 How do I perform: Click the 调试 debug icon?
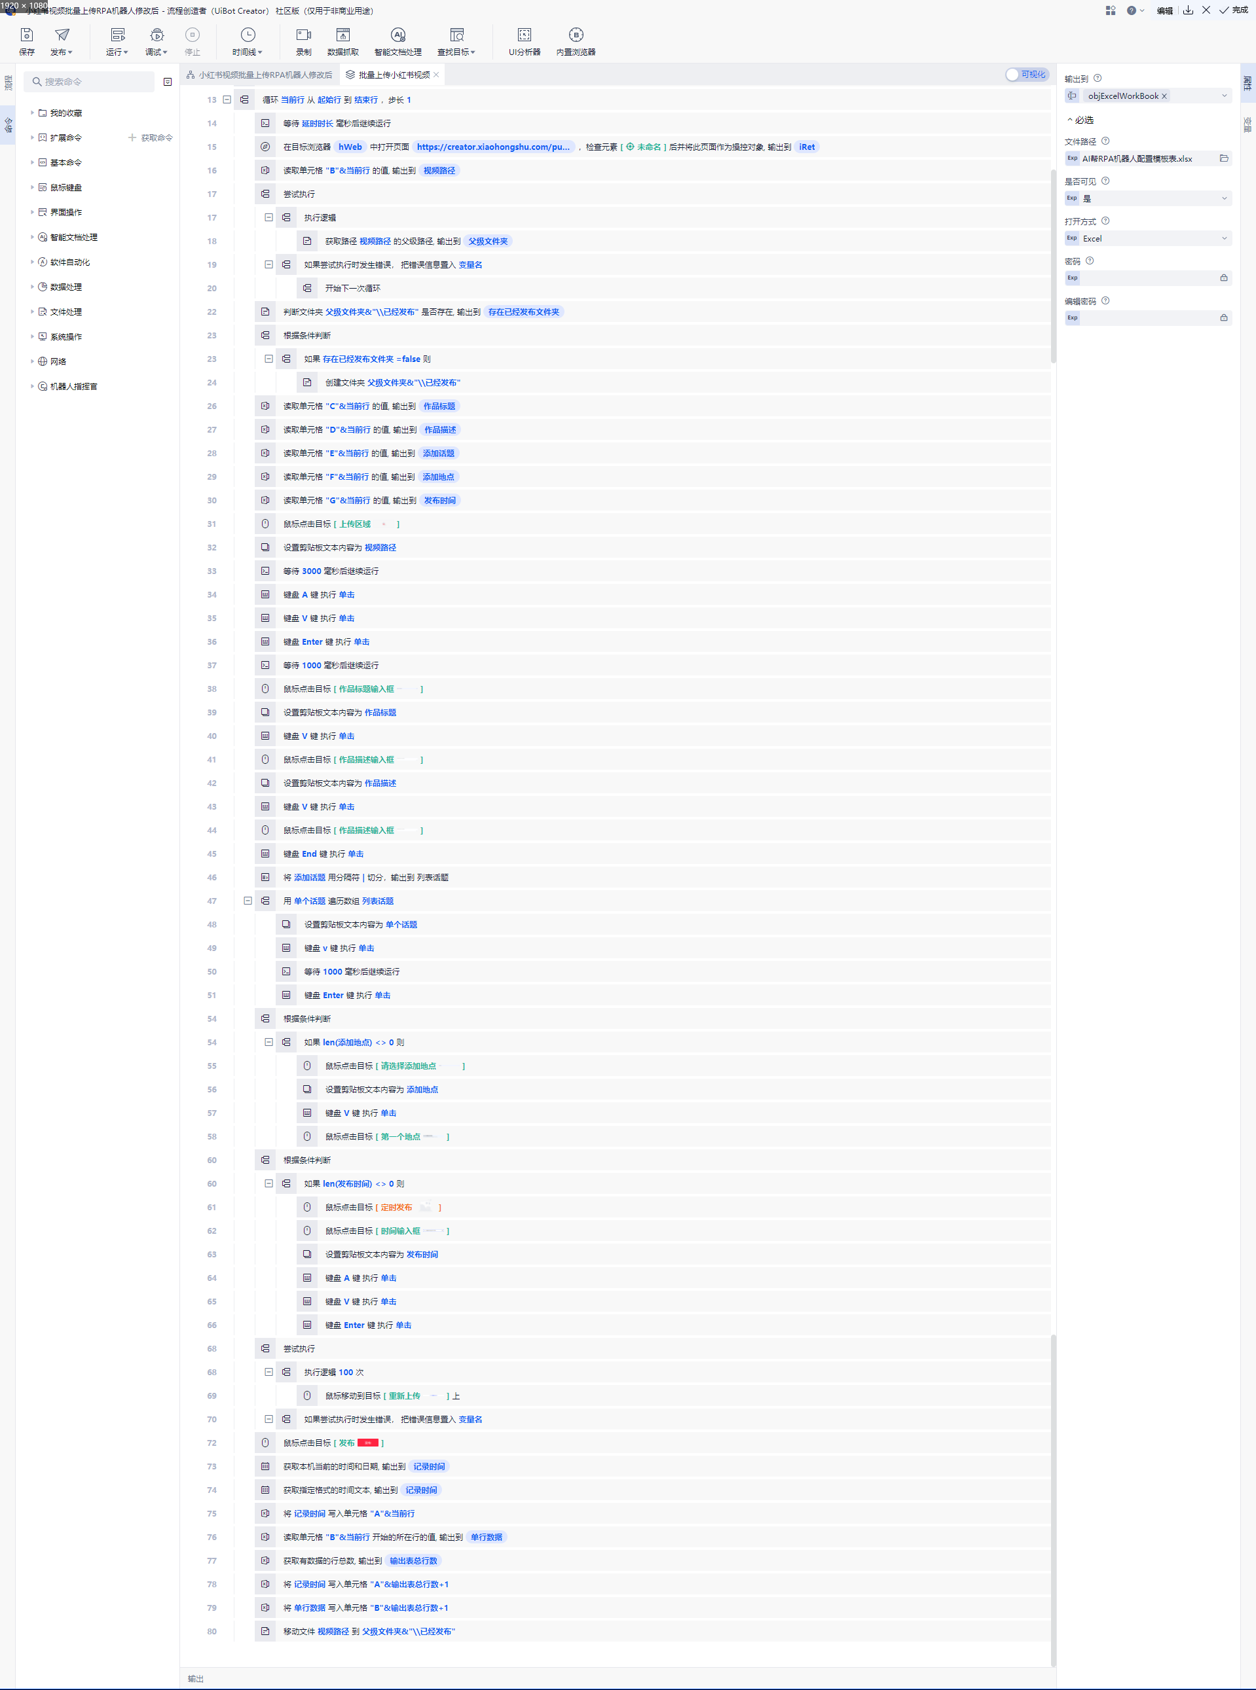[x=157, y=35]
